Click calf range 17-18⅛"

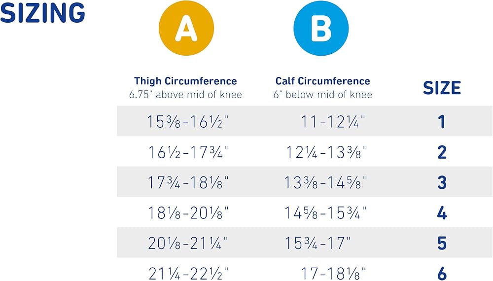(x=334, y=273)
